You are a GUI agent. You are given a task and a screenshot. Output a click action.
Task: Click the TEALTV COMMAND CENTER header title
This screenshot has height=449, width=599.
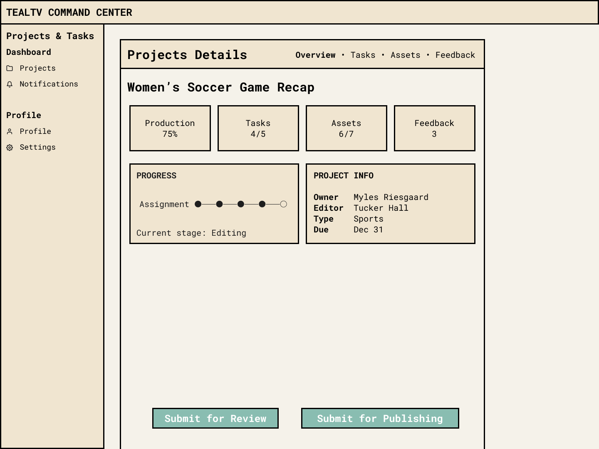coord(69,12)
